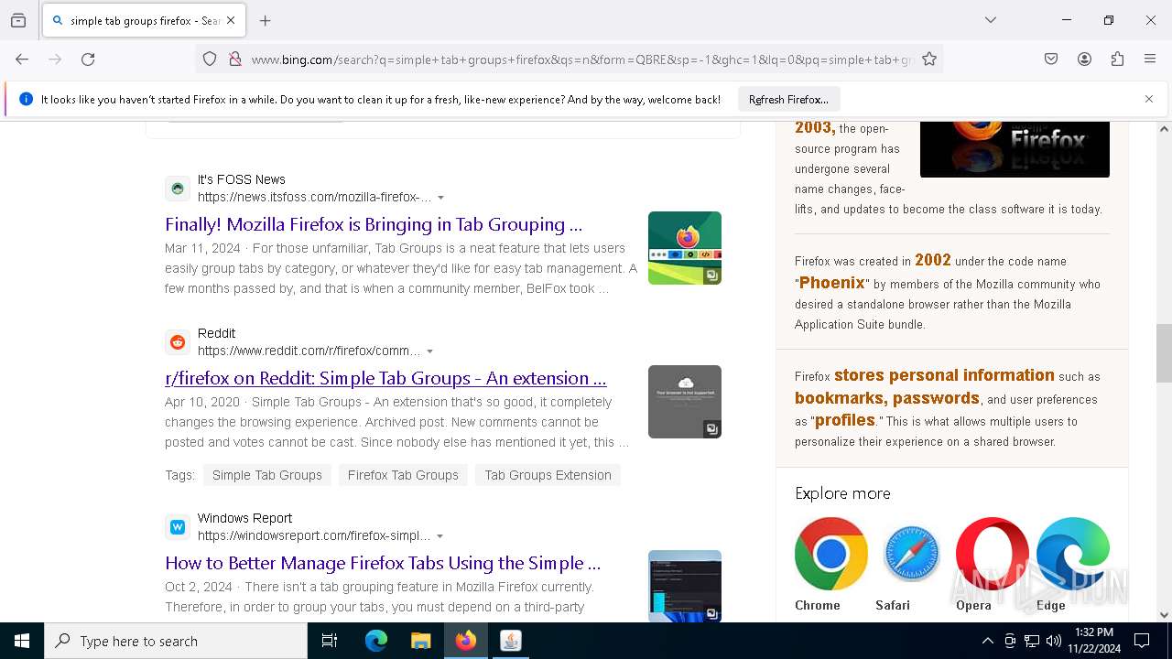Open the taskbar clock and date
1172x659 pixels.
coord(1093,641)
